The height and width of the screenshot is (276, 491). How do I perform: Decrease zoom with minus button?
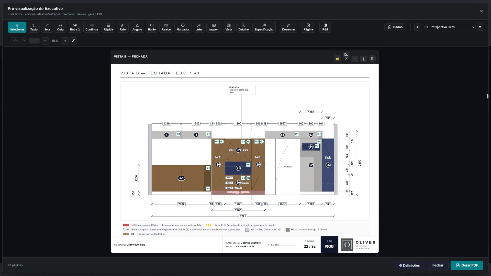45,41
